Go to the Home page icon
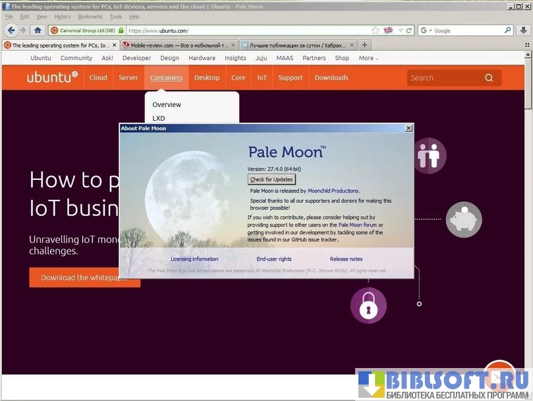The height and width of the screenshot is (401, 533). (x=38, y=30)
